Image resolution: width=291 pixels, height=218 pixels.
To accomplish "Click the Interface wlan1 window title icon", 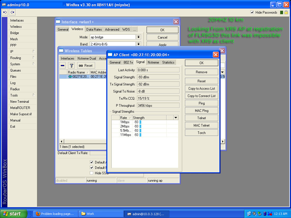I will [58, 22].
